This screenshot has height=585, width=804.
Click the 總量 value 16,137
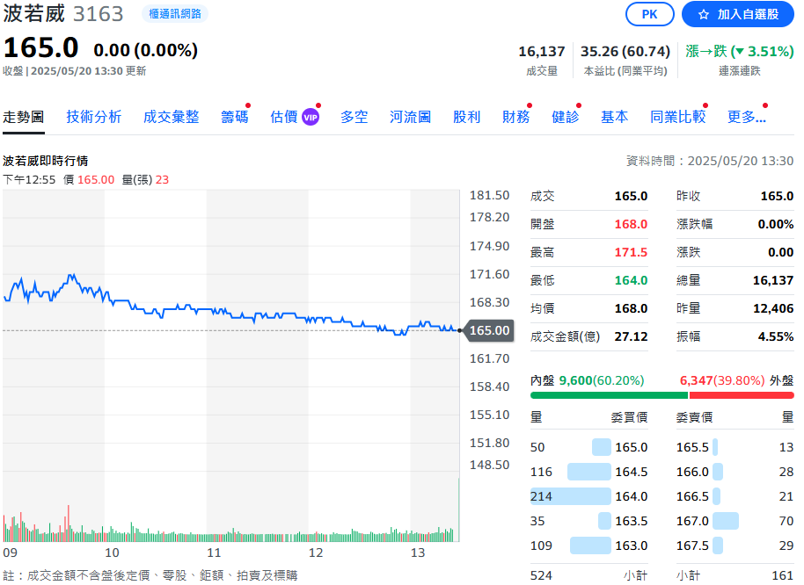772,280
